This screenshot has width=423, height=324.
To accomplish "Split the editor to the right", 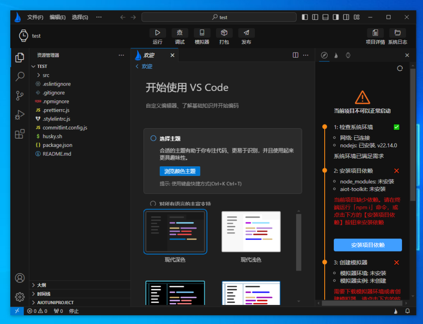I will (295, 55).
